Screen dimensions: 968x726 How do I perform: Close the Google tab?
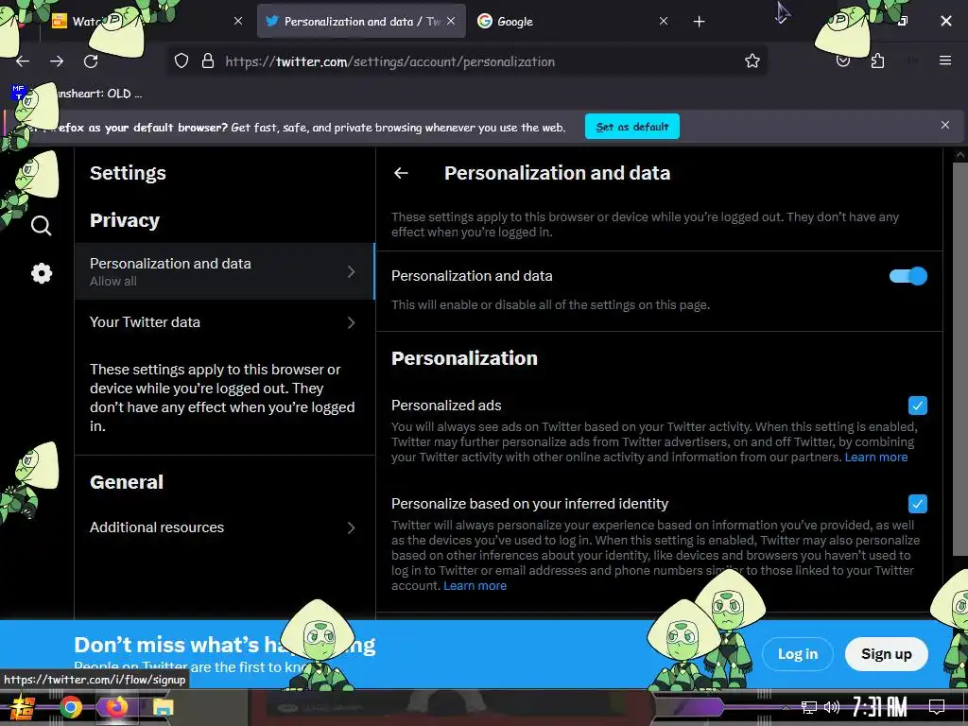click(x=664, y=21)
